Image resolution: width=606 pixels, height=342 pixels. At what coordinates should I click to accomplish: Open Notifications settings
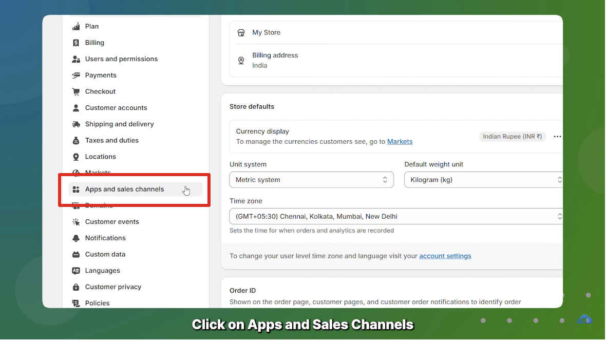(105, 238)
